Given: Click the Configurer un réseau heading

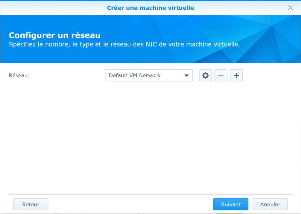Looking at the screenshot, I should tap(55, 35).
